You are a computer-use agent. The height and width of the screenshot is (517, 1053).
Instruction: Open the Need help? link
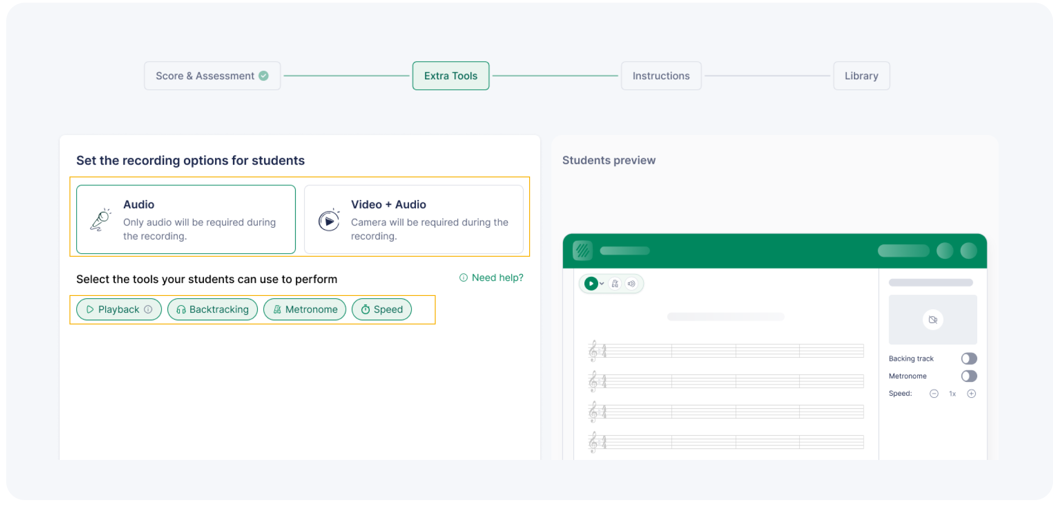tap(491, 278)
